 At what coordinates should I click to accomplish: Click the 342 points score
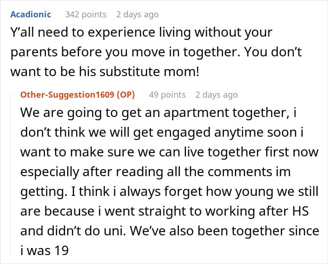click(x=86, y=14)
